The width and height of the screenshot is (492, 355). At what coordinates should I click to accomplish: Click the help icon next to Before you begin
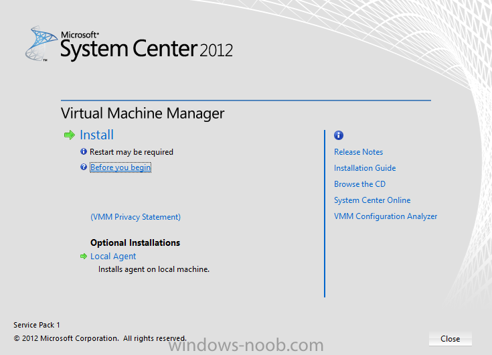tap(84, 167)
